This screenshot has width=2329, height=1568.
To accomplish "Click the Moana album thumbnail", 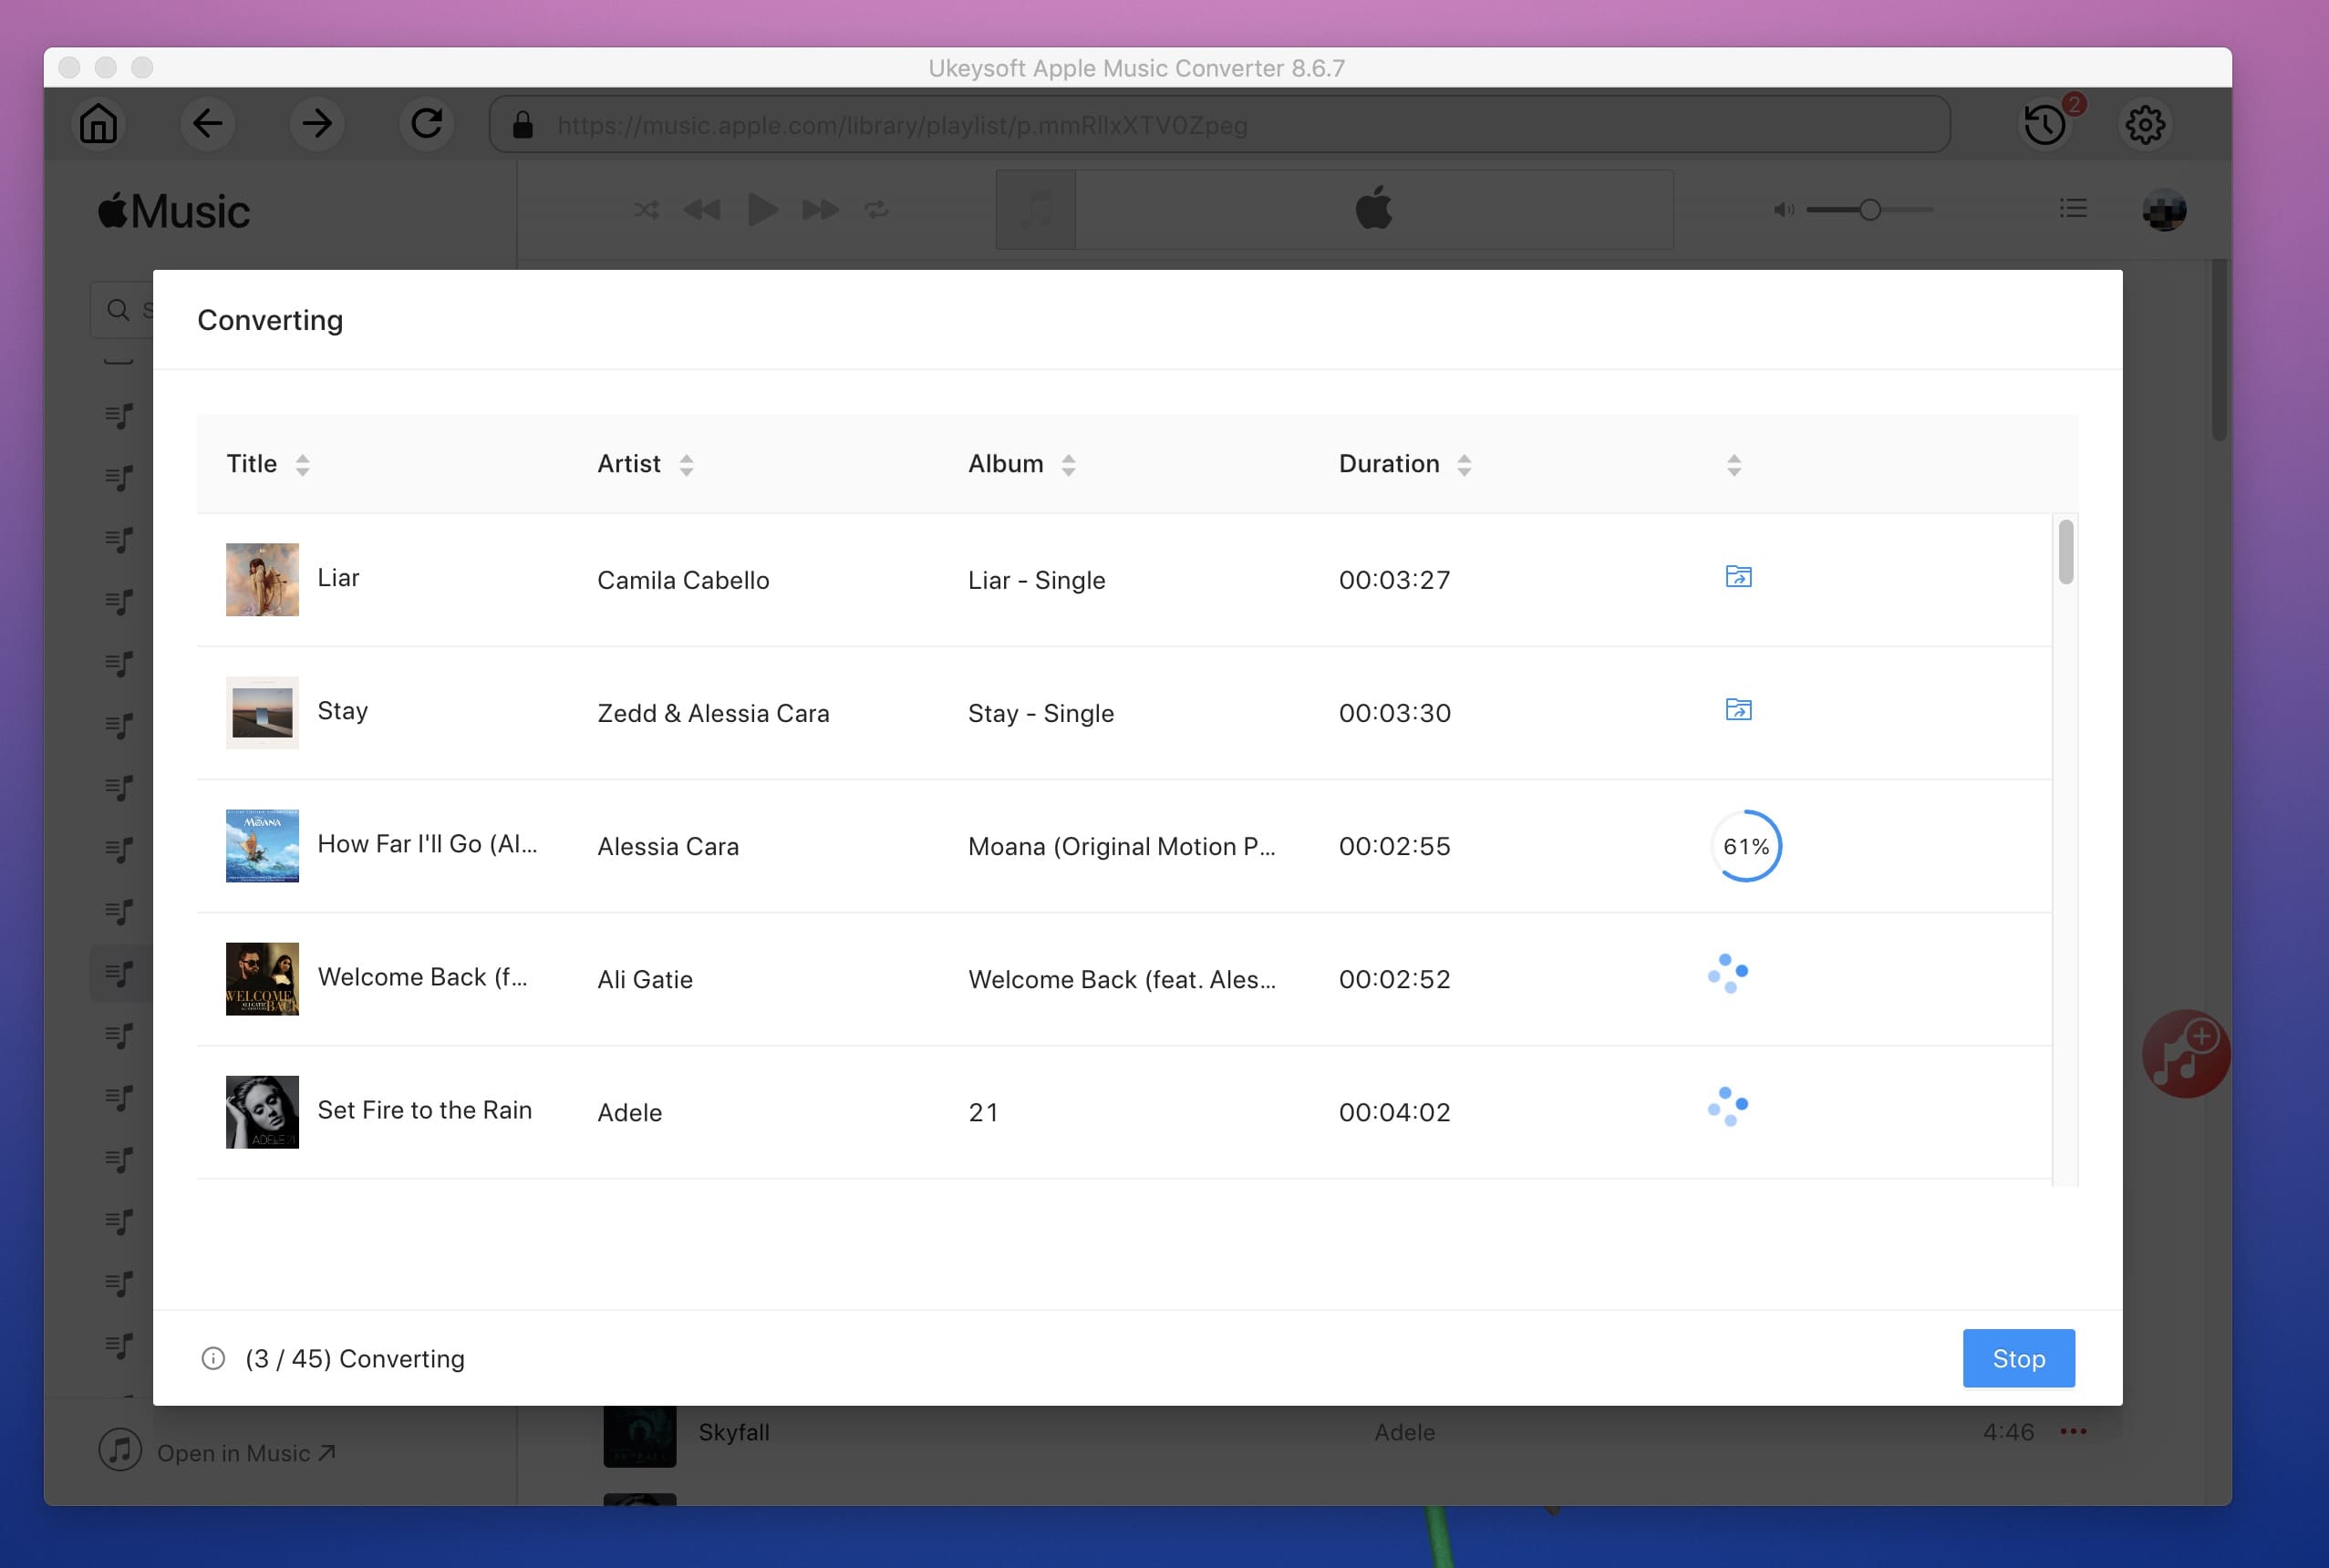I will tap(263, 845).
